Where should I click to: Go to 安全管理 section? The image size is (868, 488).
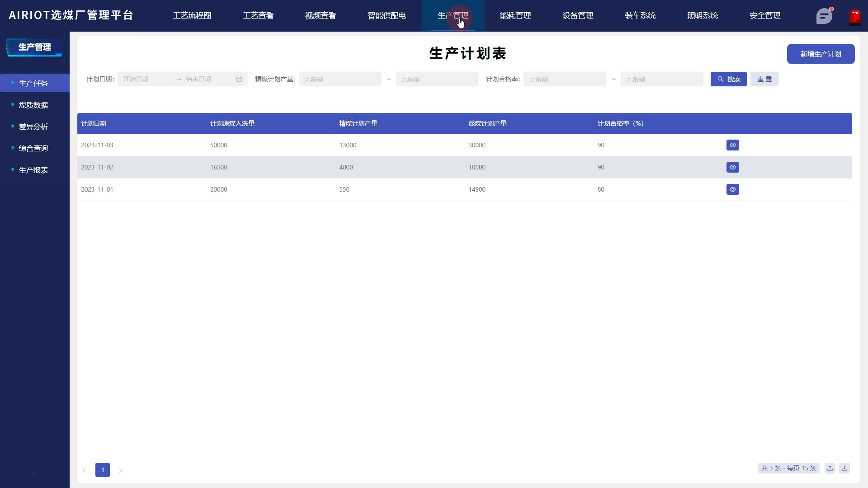pyautogui.click(x=765, y=15)
